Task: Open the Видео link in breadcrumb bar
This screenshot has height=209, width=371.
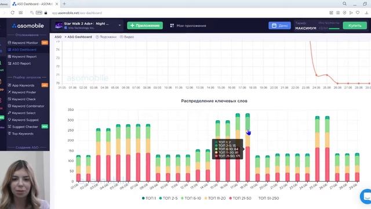Action: (x=127, y=37)
